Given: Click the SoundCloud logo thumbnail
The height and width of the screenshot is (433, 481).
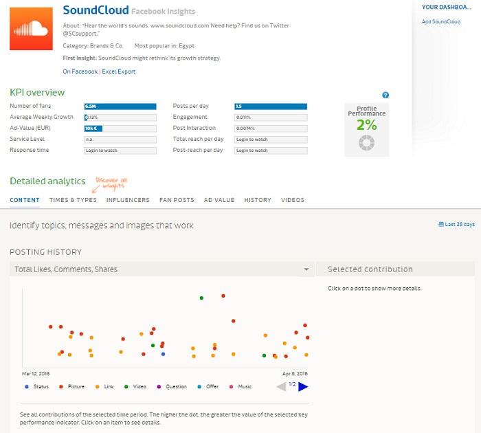Looking at the screenshot, I should (32, 30).
